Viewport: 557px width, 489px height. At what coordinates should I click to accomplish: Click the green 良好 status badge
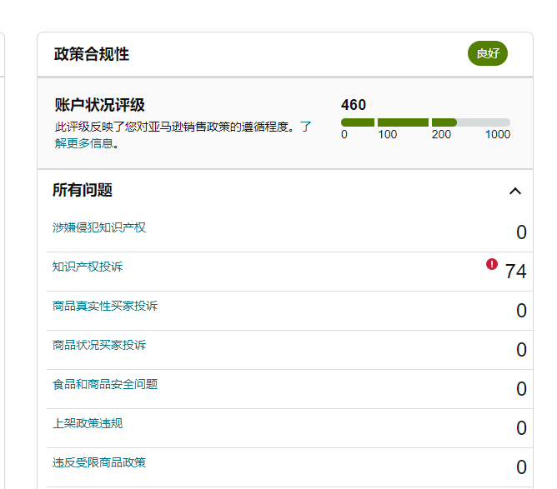coord(488,53)
